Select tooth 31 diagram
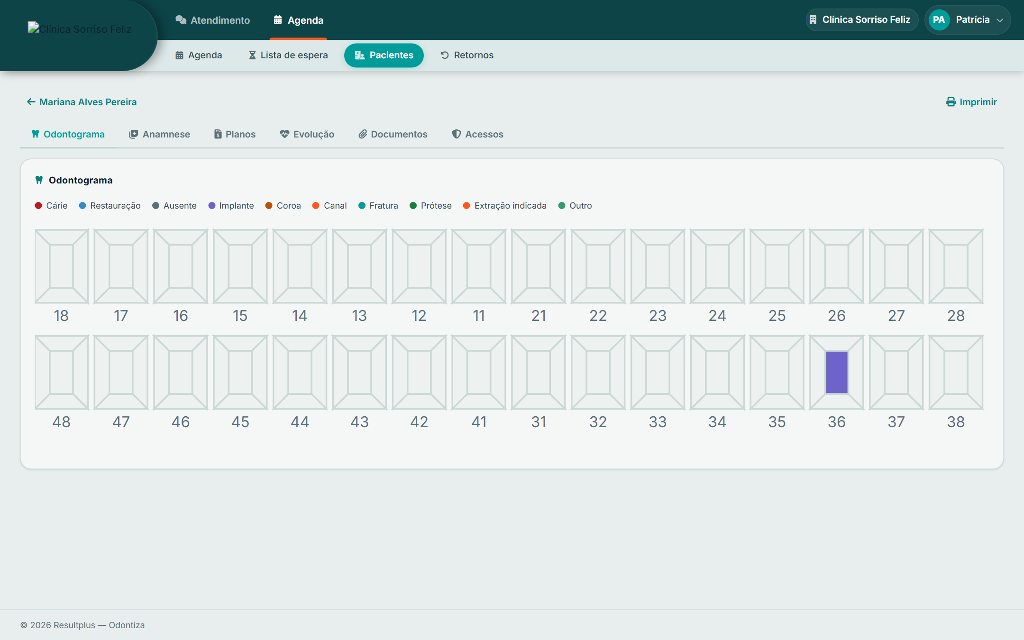 coord(539,372)
